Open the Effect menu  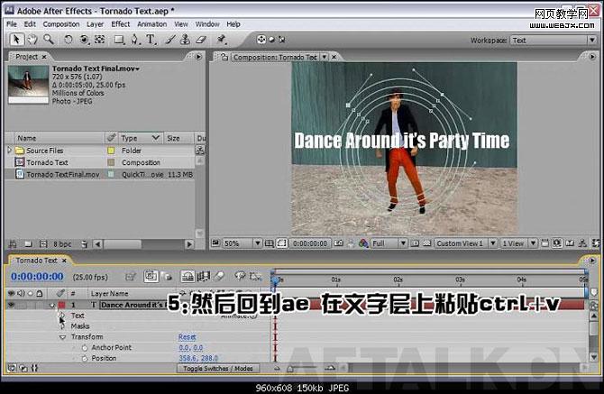pos(121,23)
